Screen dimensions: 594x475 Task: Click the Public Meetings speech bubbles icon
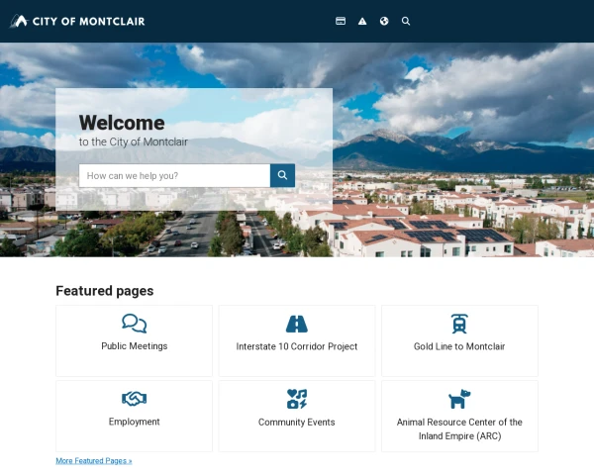pos(134,324)
